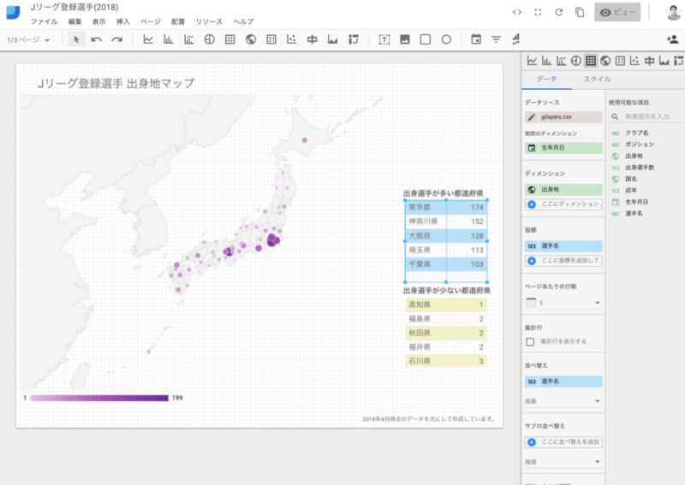Select the arrow selection tool
Screen dimensions: 685x485
pos(76,39)
